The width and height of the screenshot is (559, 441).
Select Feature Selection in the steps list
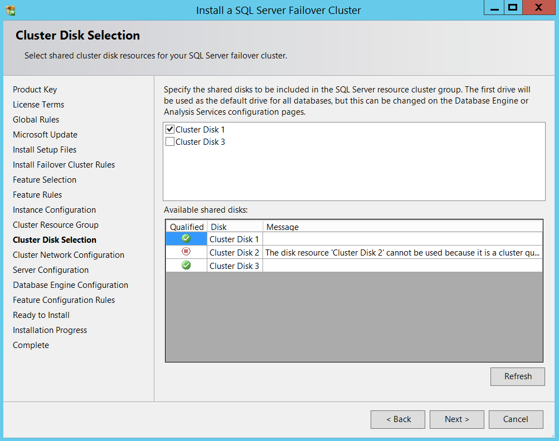[x=45, y=180]
